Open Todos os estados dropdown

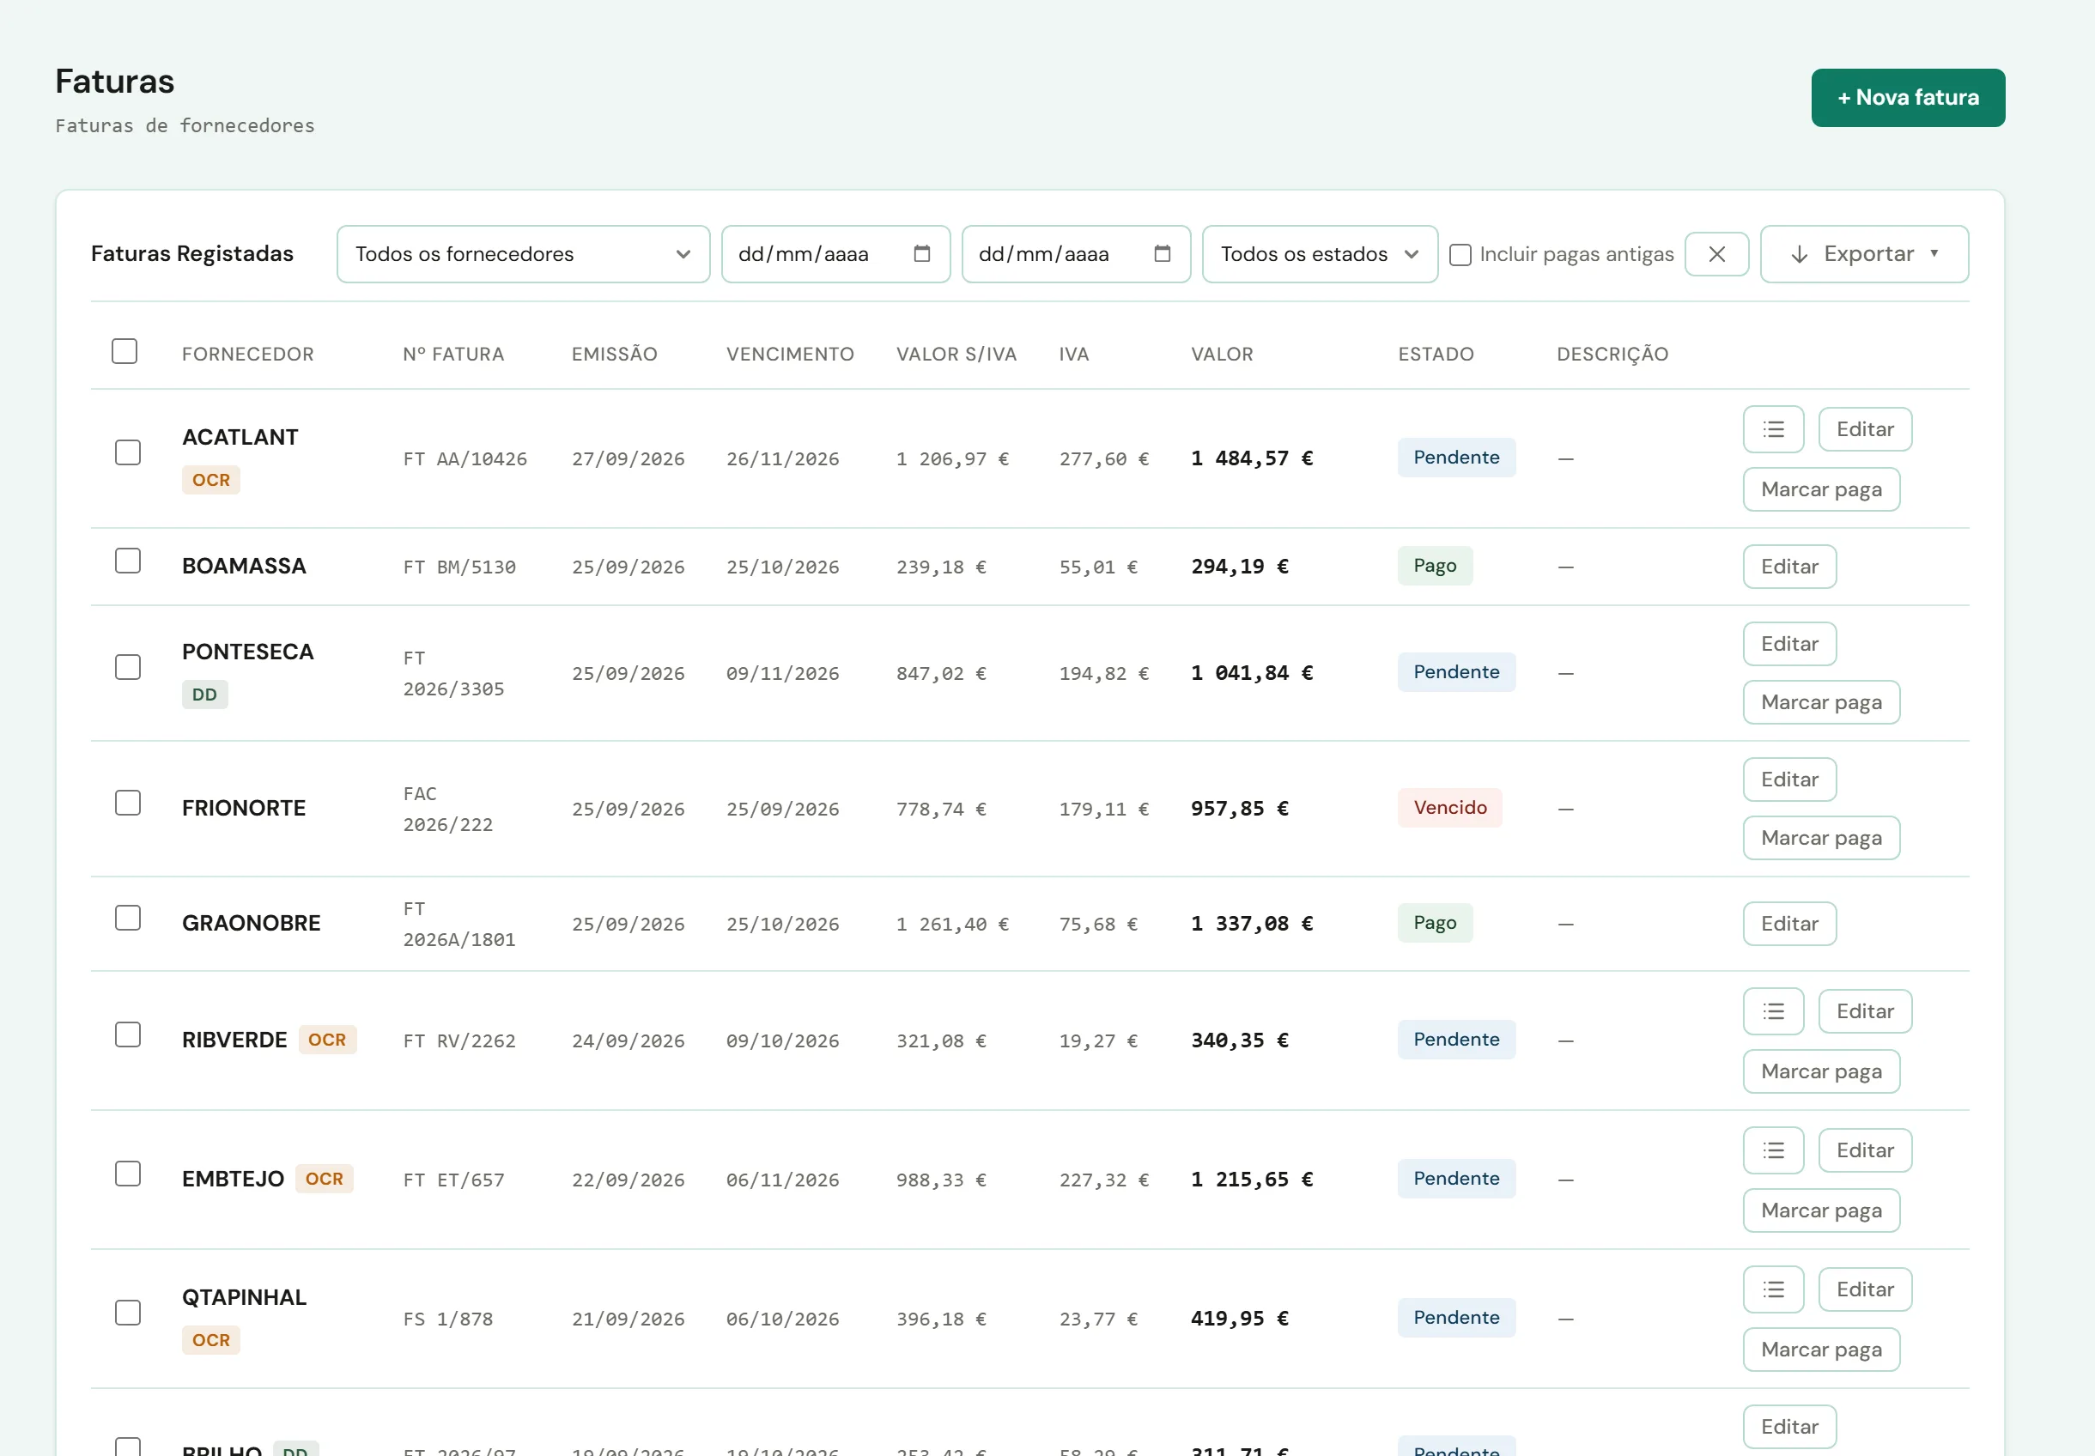(1320, 254)
